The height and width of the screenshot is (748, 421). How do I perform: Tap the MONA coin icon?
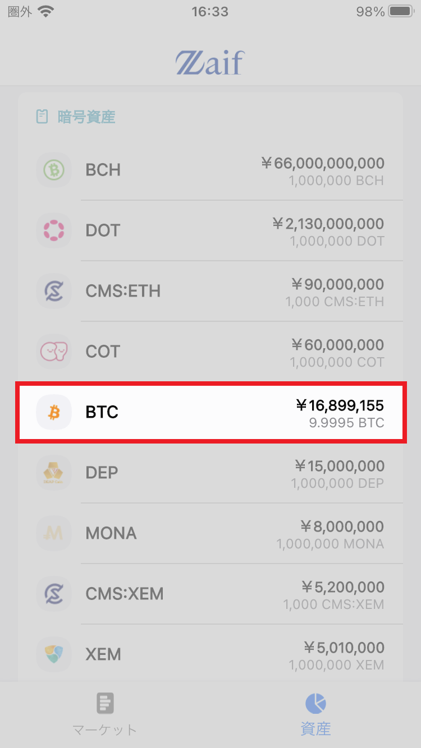[x=54, y=533]
